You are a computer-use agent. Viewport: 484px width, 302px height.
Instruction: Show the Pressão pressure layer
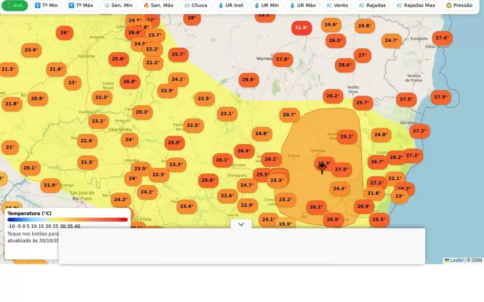pos(459,5)
